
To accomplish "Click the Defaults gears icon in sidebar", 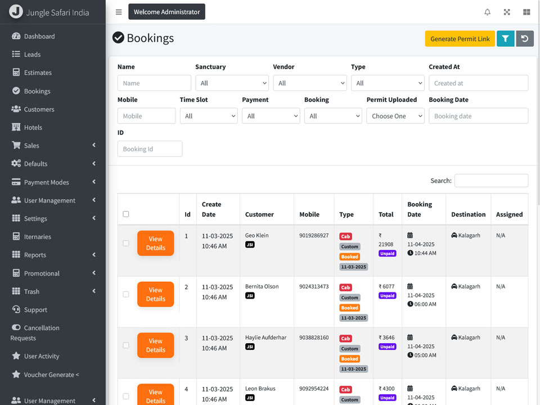I will tap(16, 163).
